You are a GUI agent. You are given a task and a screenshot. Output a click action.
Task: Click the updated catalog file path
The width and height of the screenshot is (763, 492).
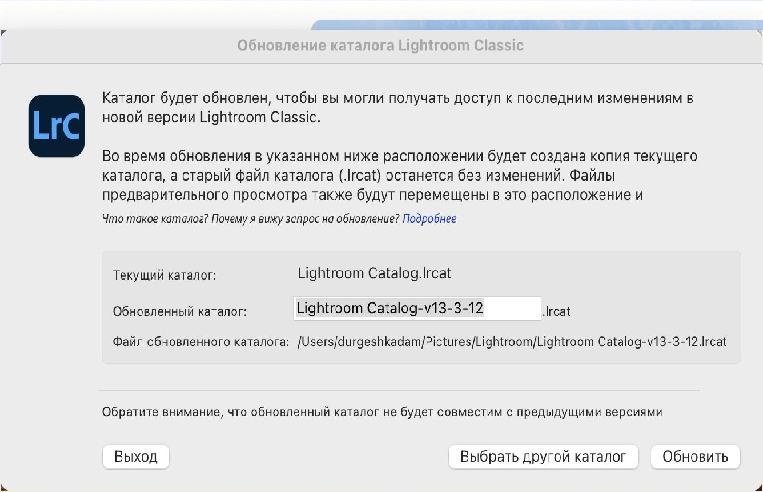point(512,342)
